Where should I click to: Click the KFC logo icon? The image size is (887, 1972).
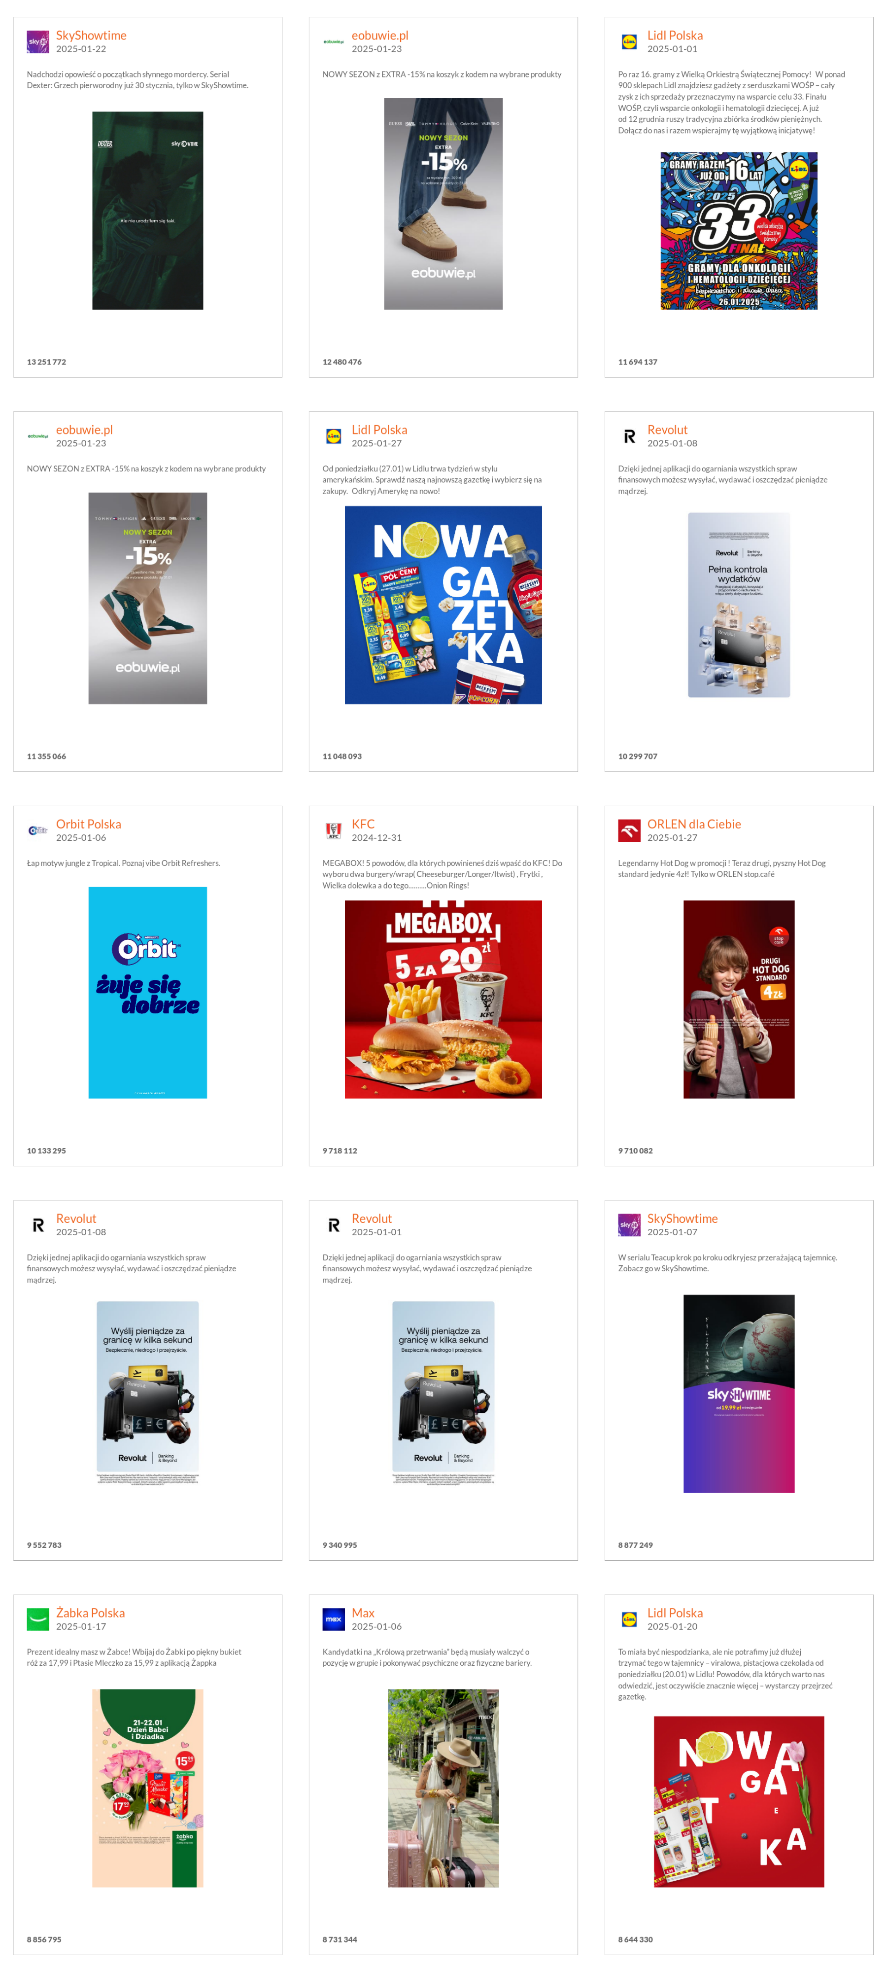click(x=334, y=830)
